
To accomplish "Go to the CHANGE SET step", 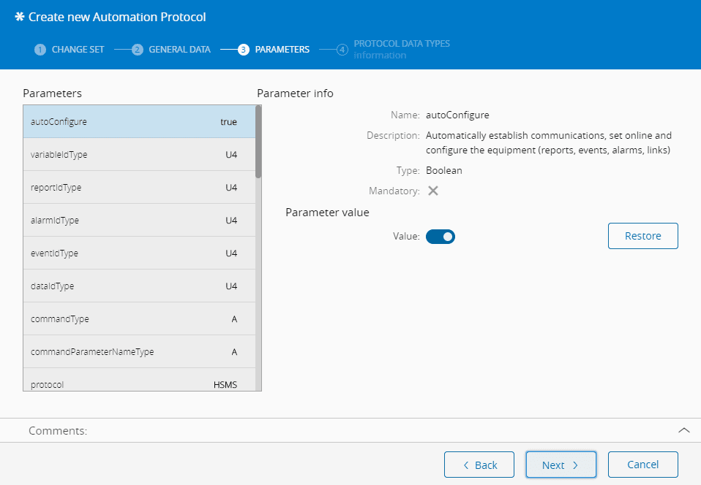I will [78, 50].
